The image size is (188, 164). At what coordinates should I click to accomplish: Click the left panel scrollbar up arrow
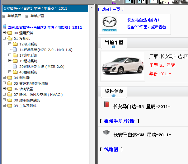[92, 7]
